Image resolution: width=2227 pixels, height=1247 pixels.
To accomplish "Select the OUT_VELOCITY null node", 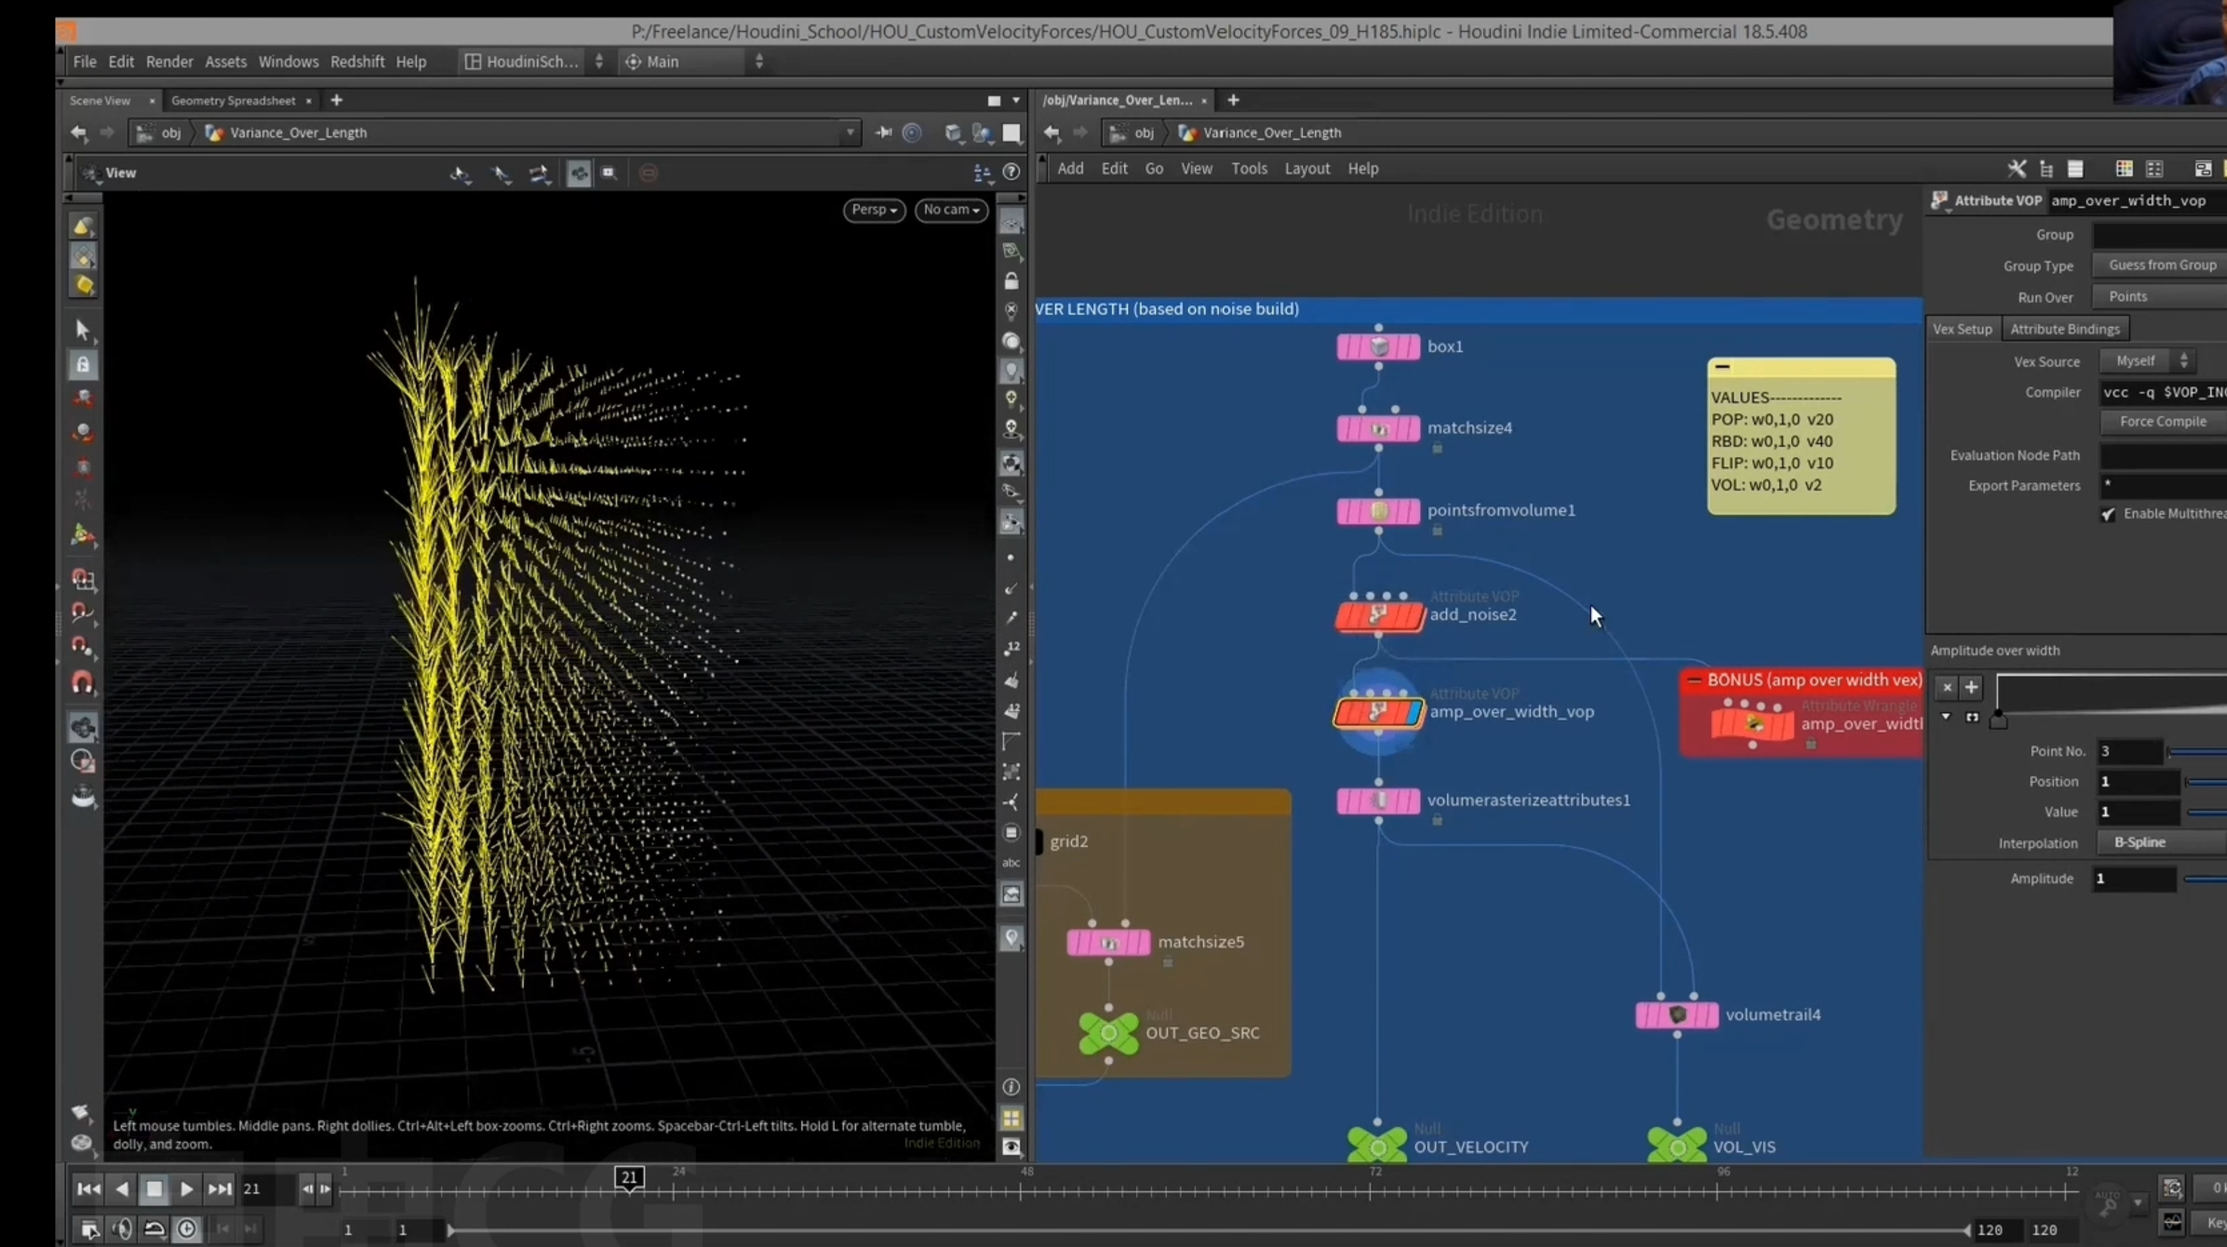I will point(1377,1147).
